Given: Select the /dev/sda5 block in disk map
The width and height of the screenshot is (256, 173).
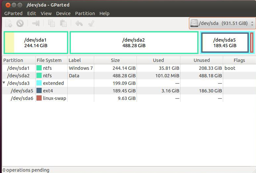Looking at the screenshot, I should pyautogui.click(x=225, y=43).
